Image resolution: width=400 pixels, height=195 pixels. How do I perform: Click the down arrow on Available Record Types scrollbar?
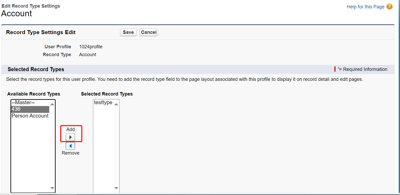[52, 188]
